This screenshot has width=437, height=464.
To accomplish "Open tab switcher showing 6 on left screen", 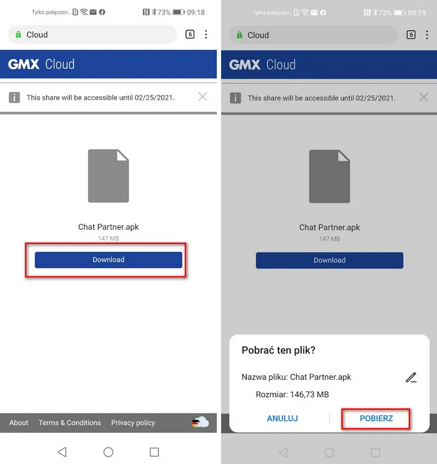I will point(190,34).
